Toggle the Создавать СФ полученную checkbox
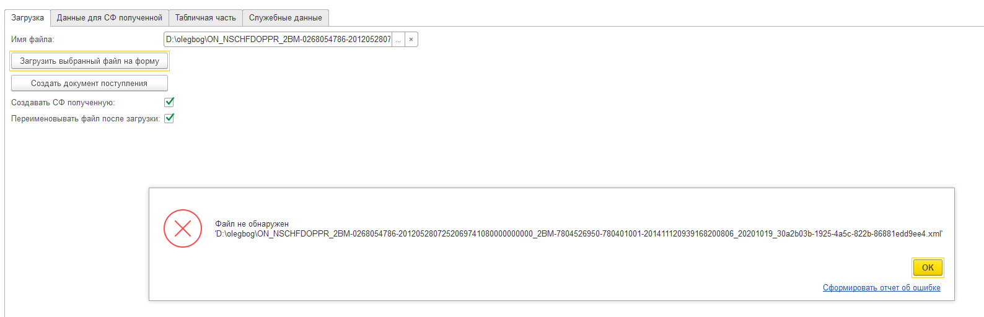The width and height of the screenshot is (984, 317). pos(169,102)
